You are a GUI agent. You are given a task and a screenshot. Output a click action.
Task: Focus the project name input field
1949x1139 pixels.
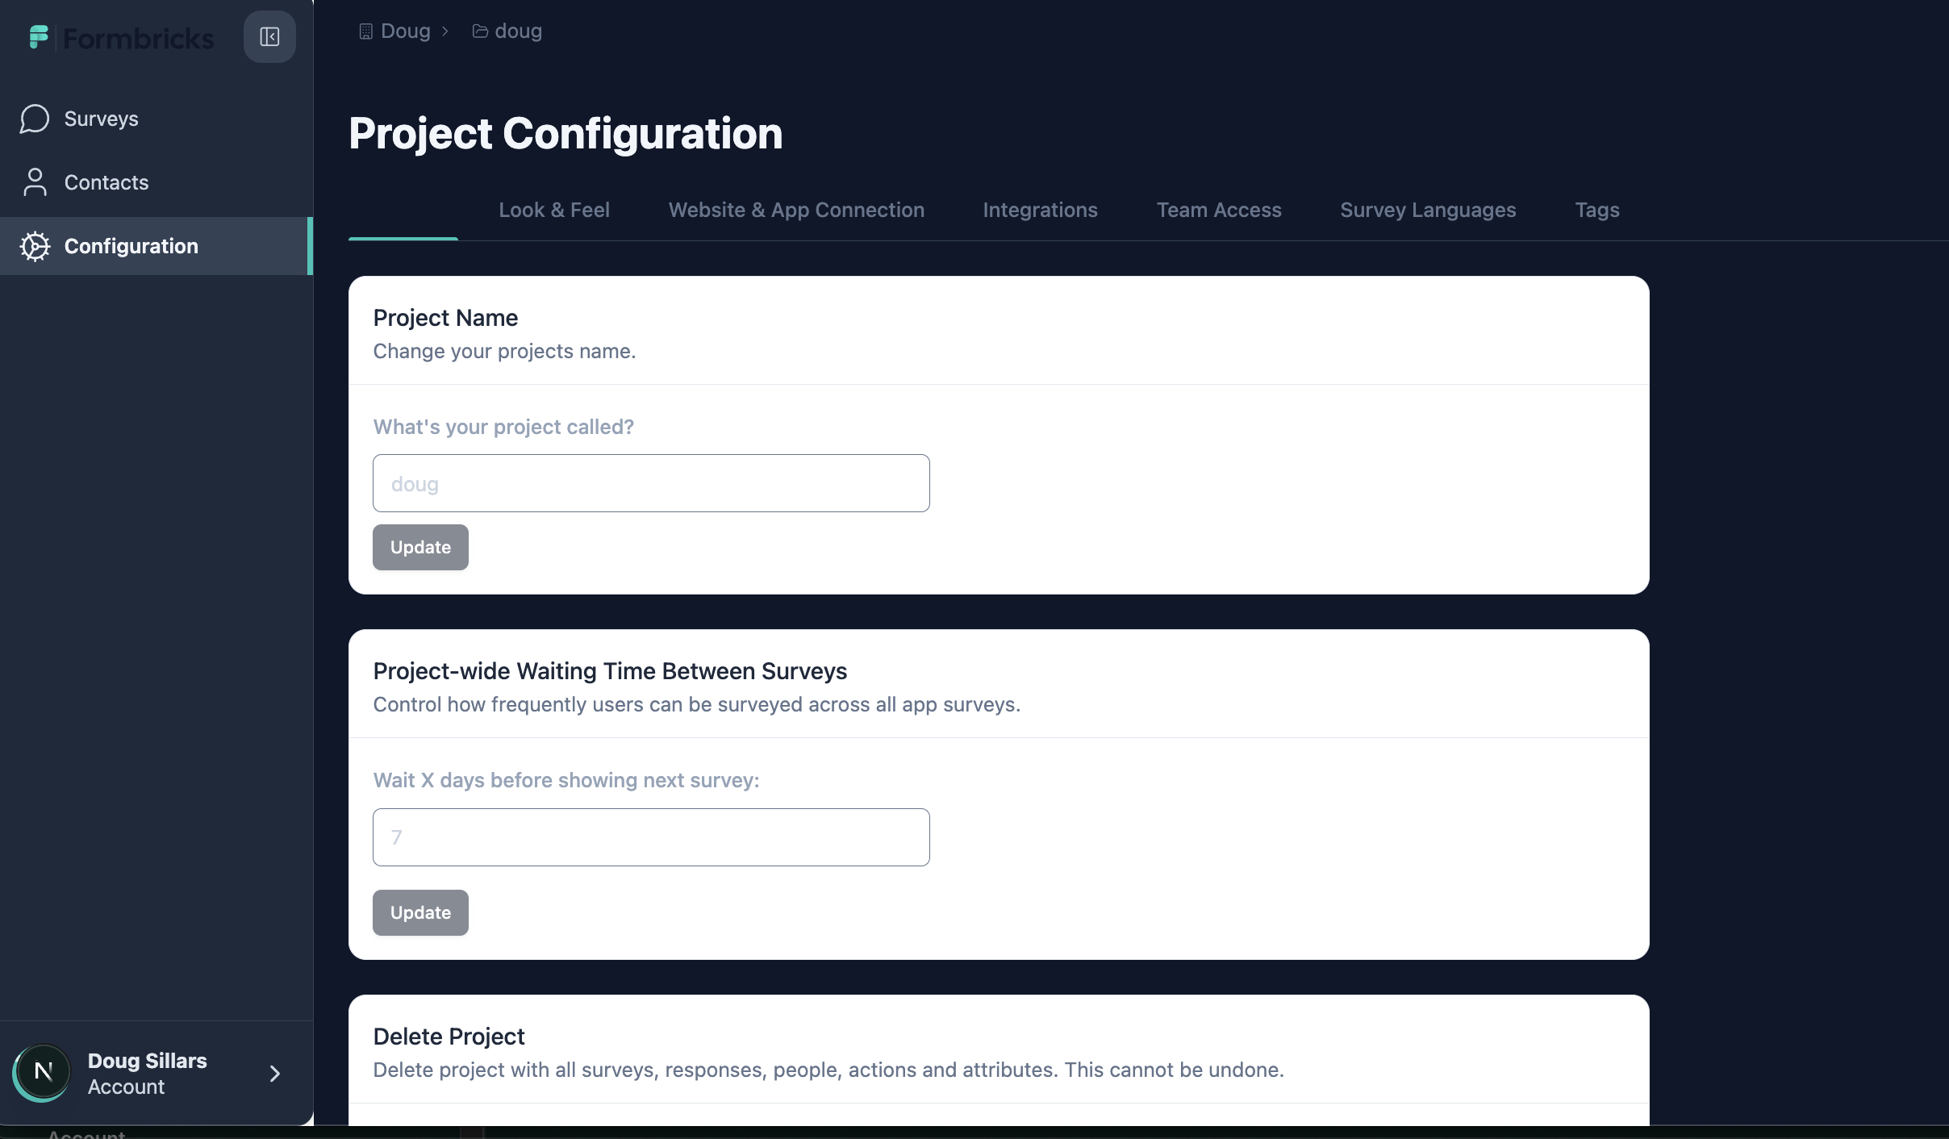point(651,483)
